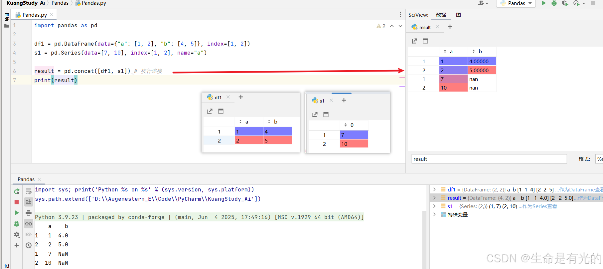Open console command history clock icon
The image size is (603, 269).
coord(29,245)
